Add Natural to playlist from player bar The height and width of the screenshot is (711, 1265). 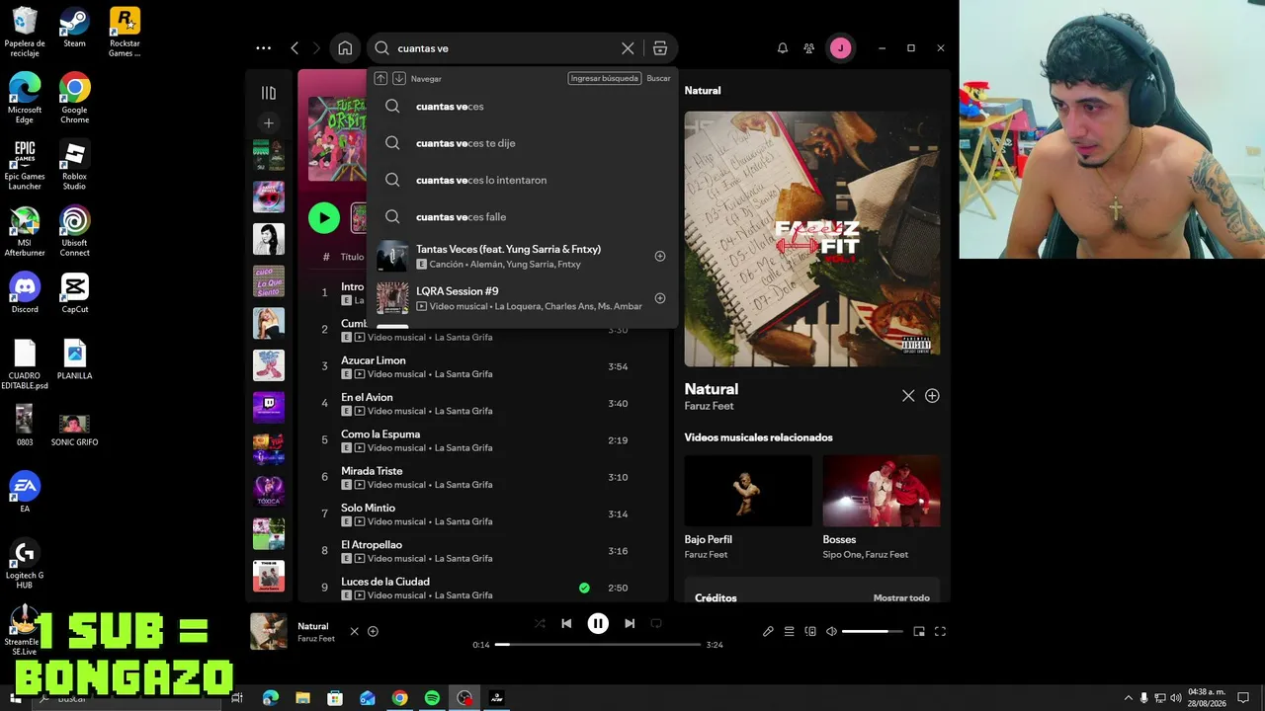coord(373,631)
